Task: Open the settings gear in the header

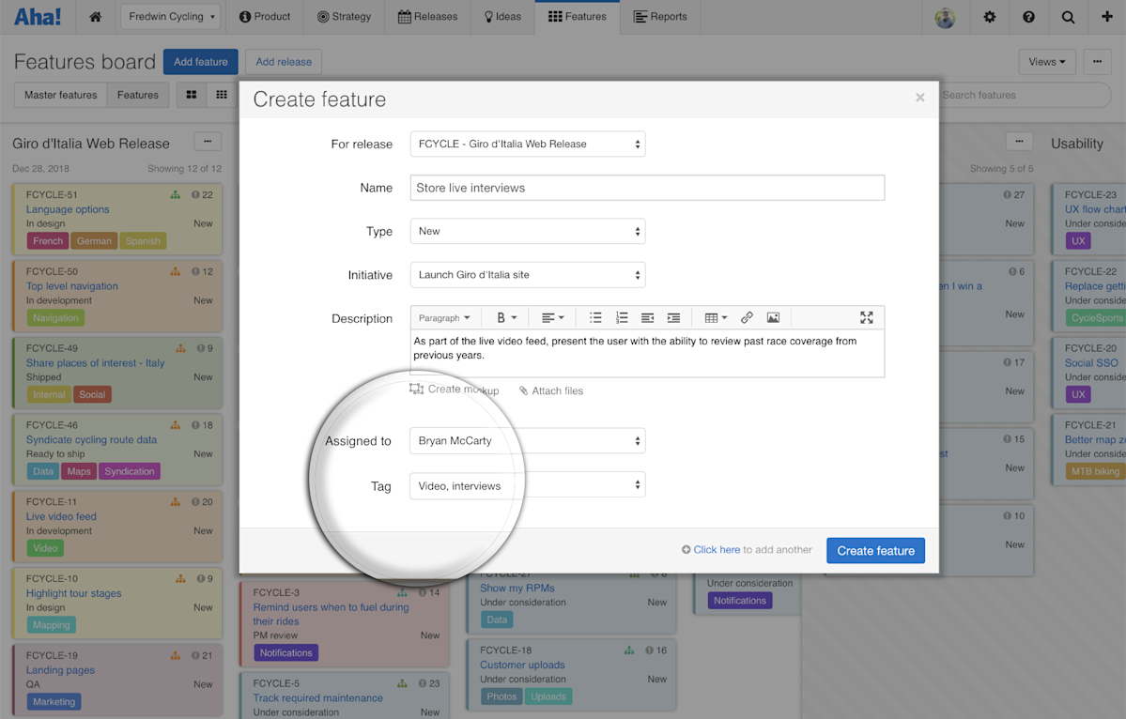Action: tap(989, 17)
